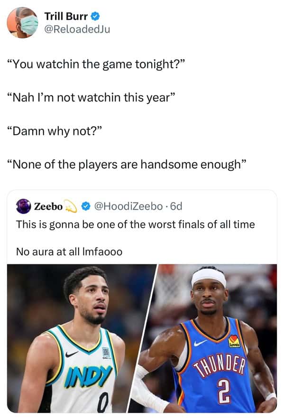
Task: Click the Nike swoosh on the Thunder jersey
Action: pyautogui.click(x=200, y=343)
